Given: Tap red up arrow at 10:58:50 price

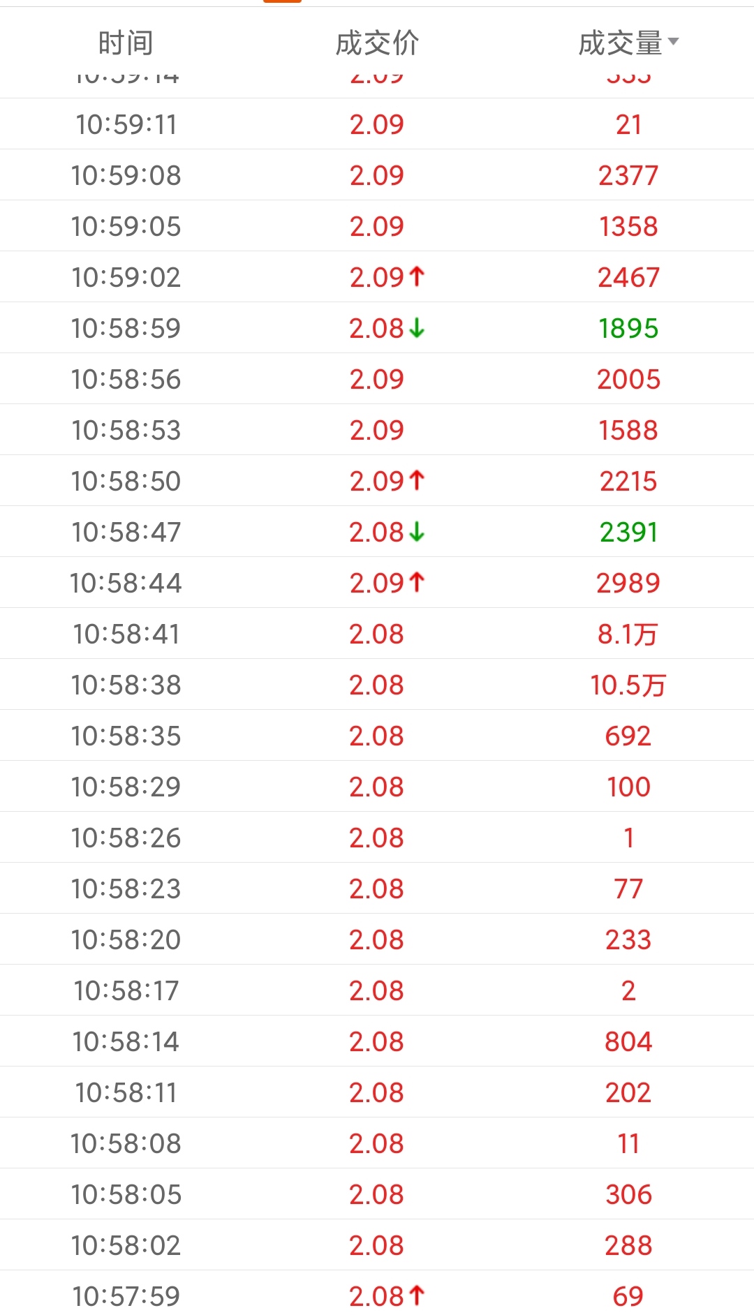Looking at the screenshot, I should 417,481.
